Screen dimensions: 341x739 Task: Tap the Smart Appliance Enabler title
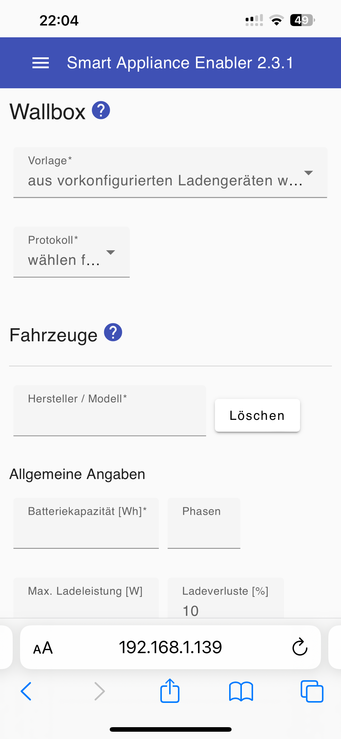180,63
